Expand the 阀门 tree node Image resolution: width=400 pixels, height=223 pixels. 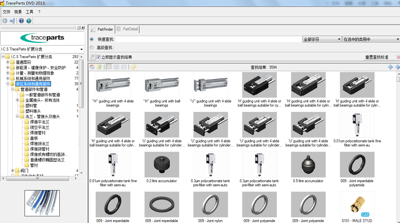click(12, 170)
